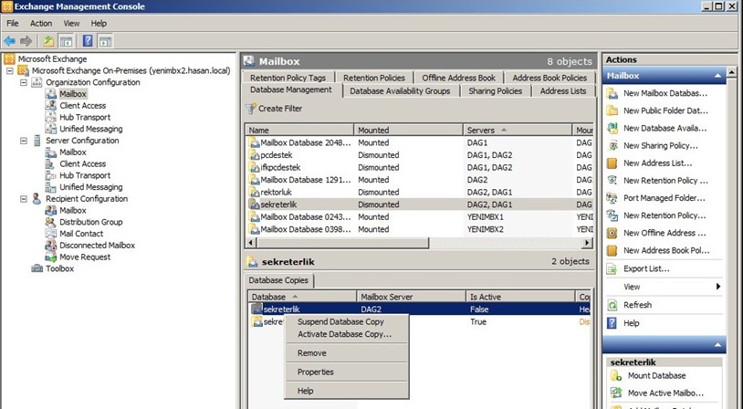This screenshot has height=409, width=743.
Task: Collapse the Organization Configuration node
Action: (23, 82)
